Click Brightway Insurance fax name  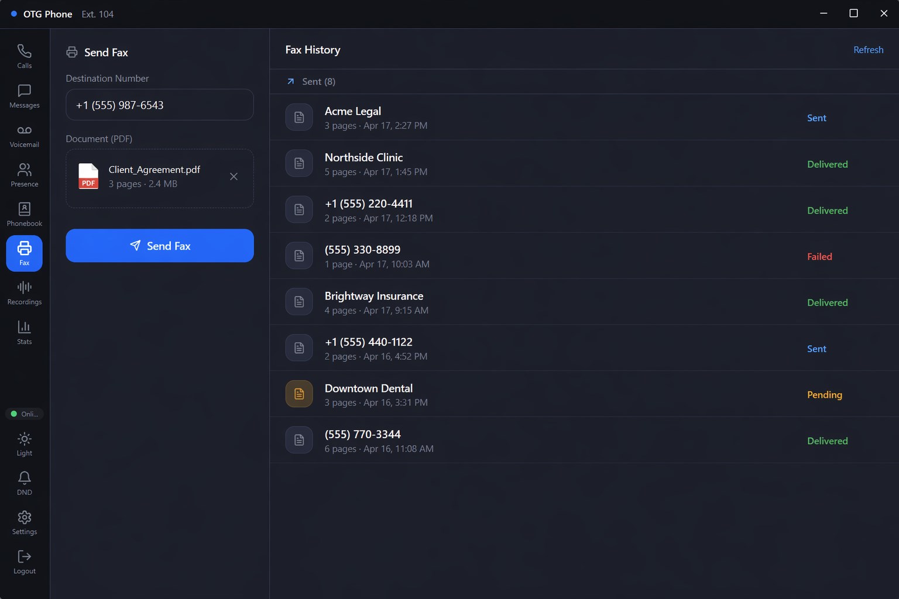click(374, 296)
